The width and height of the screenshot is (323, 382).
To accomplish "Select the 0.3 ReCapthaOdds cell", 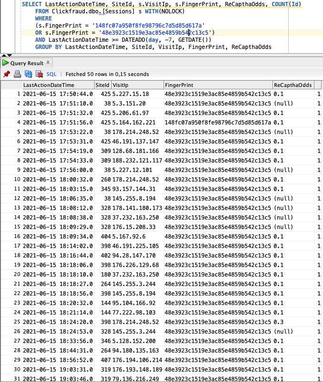I will [293, 322].
